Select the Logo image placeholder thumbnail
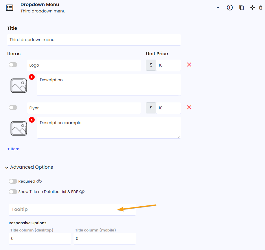The width and height of the screenshot is (265, 250). tap(19, 86)
